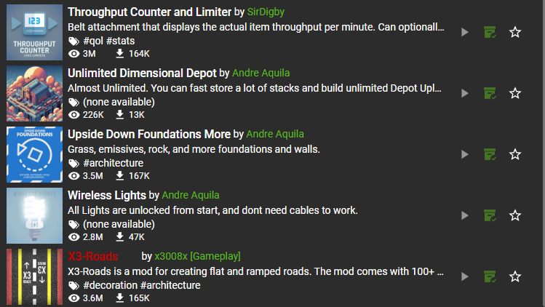Open author link SirDigby
545x307 pixels.
pyautogui.click(x=266, y=12)
